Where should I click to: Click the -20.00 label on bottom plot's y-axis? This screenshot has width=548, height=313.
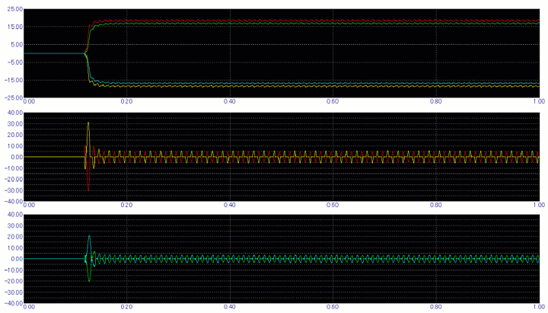coord(13,281)
